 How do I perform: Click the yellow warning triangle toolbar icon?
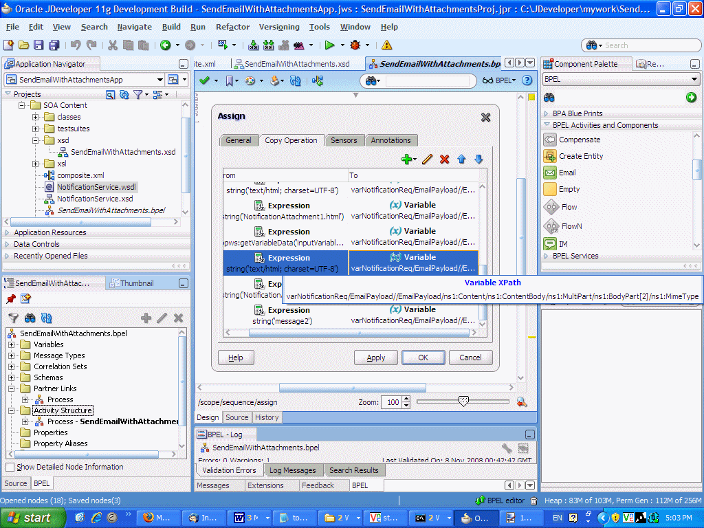(x=386, y=45)
